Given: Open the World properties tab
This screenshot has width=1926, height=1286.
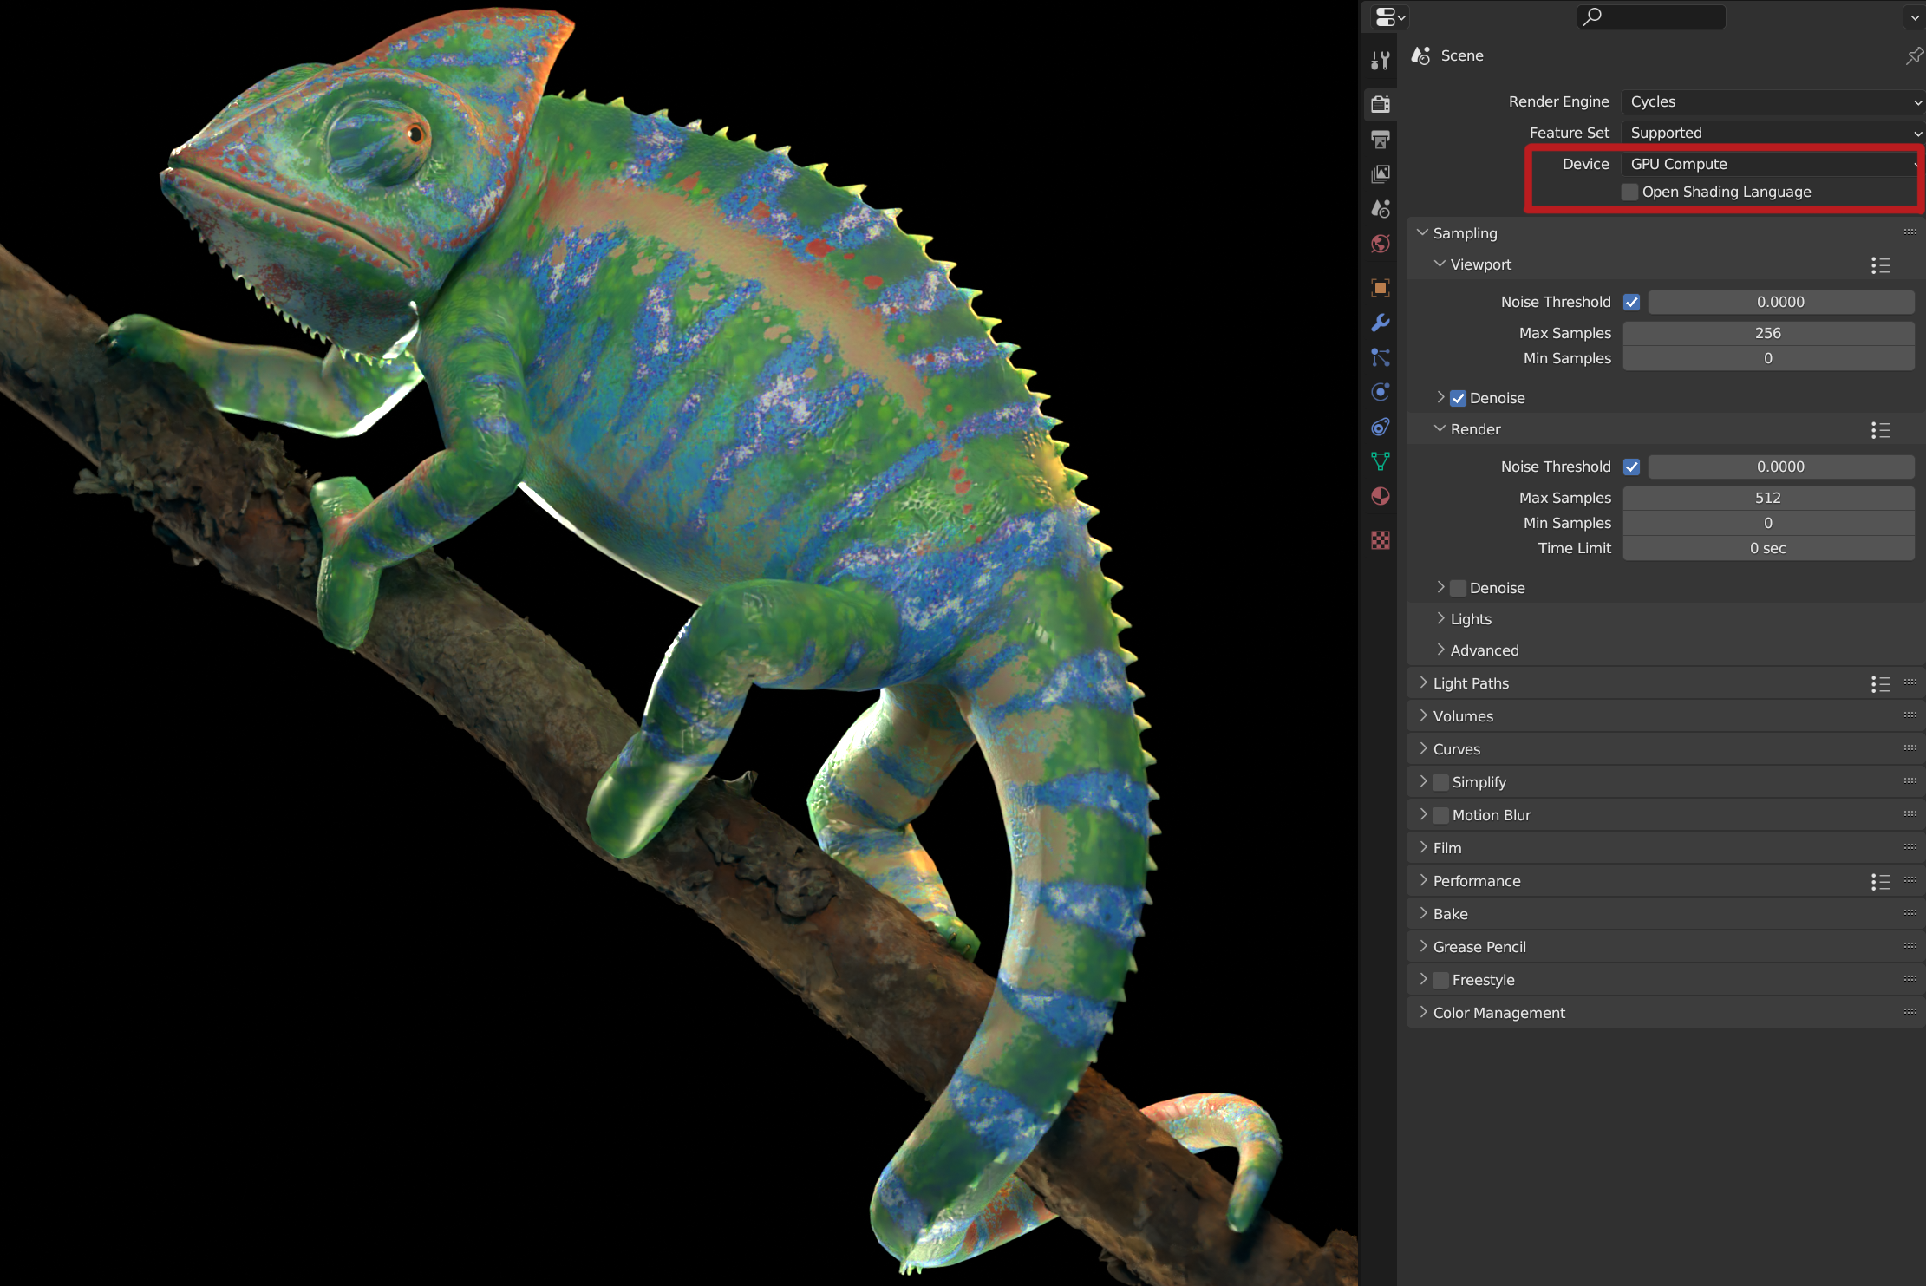Looking at the screenshot, I should point(1380,245).
